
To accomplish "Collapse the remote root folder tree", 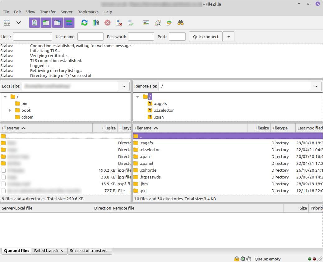I will 138,97.
